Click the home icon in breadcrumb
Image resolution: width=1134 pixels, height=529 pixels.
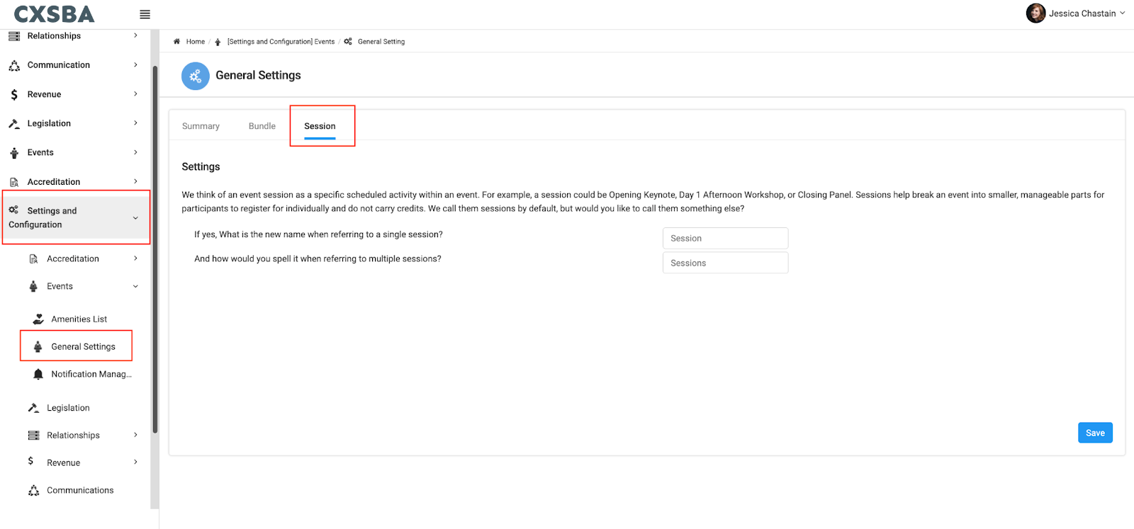pos(177,42)
